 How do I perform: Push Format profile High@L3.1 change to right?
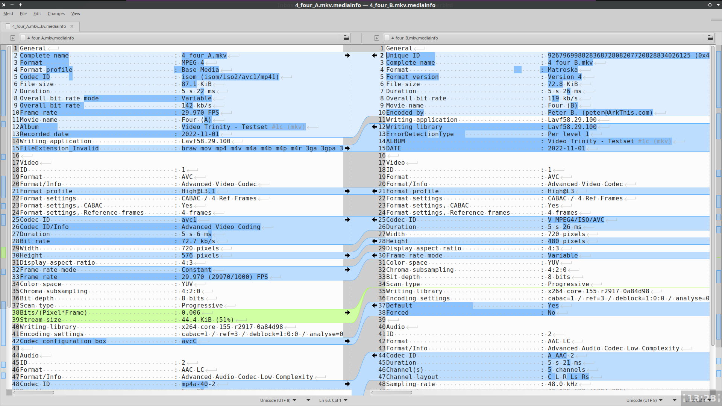[347, 191]
